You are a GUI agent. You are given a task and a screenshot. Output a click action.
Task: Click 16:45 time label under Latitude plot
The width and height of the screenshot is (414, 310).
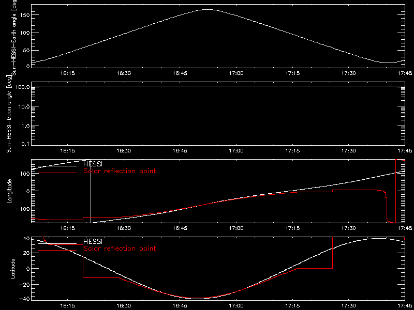pyautogui.click(x=180, y=306)
